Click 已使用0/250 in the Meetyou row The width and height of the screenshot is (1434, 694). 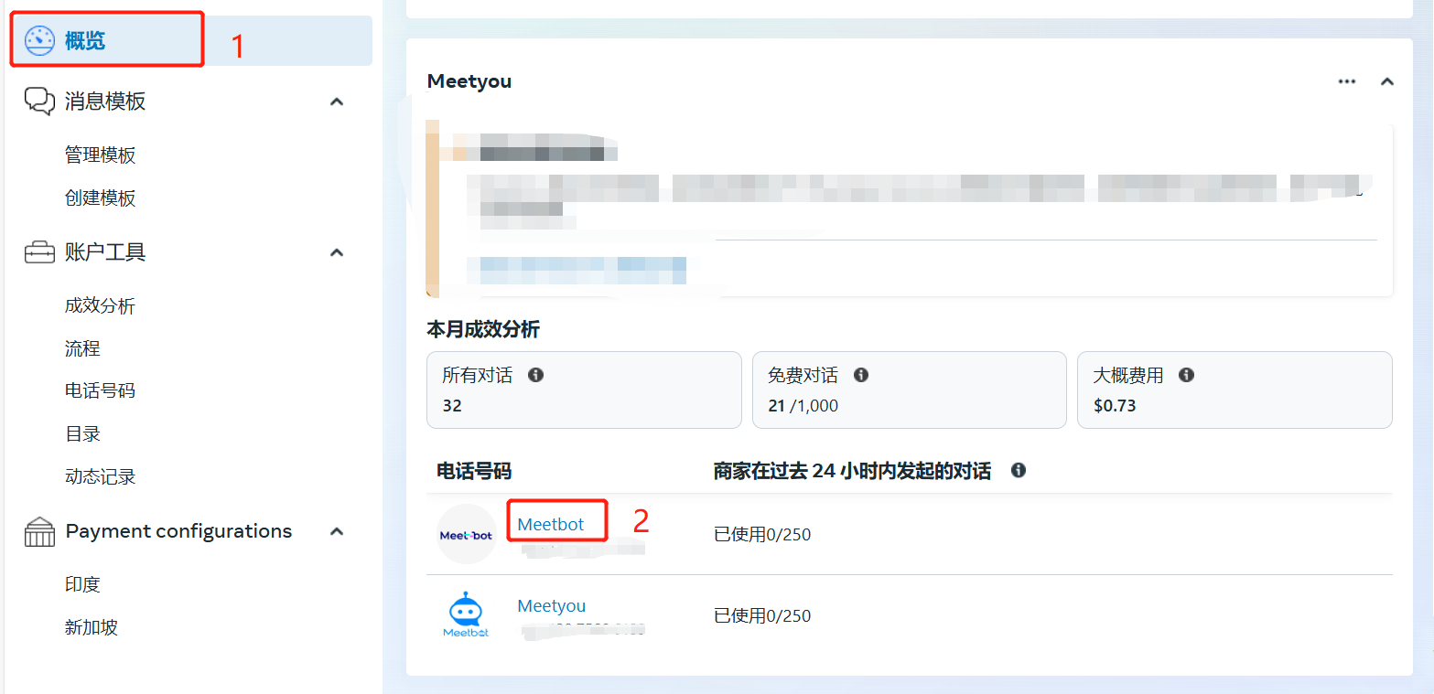tap(762, 615)
